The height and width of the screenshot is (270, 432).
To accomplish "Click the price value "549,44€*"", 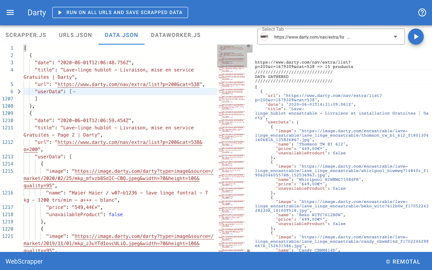I will pyautogui.click(x=85, y=207).
